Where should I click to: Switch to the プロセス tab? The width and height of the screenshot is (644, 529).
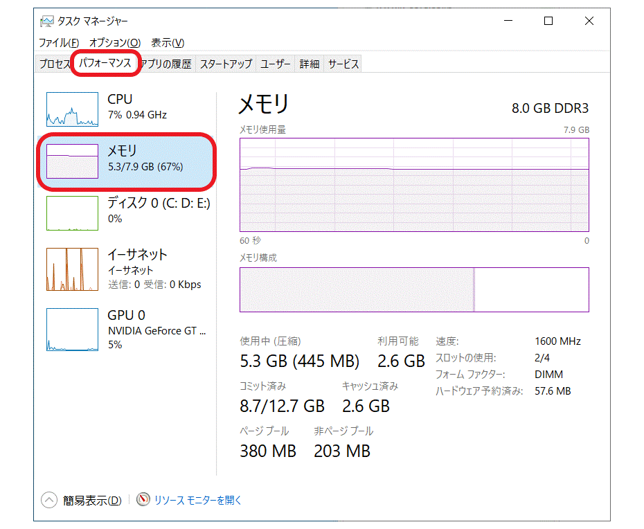[x=54, y=64]
